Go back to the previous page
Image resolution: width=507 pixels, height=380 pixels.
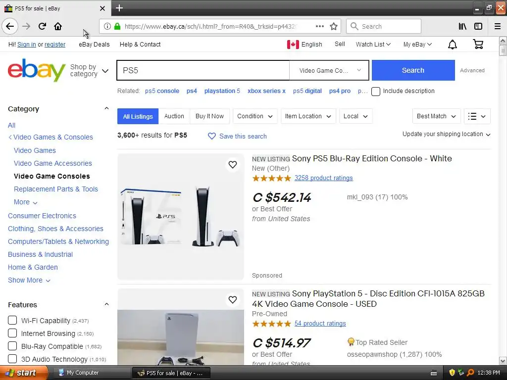coord(10,26)
